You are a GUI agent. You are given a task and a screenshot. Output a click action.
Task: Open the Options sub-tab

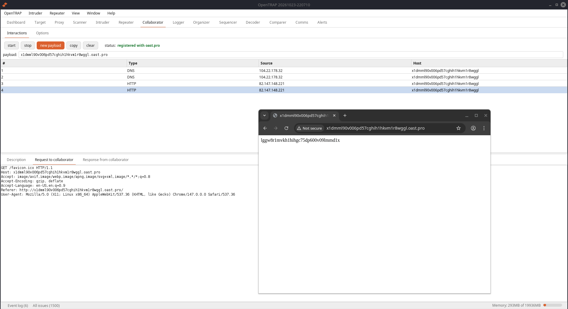tap(42, 33)
